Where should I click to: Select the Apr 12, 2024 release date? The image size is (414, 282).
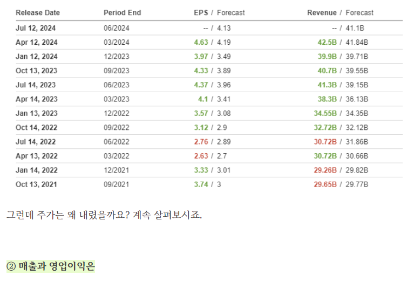(x=37, y=43)
